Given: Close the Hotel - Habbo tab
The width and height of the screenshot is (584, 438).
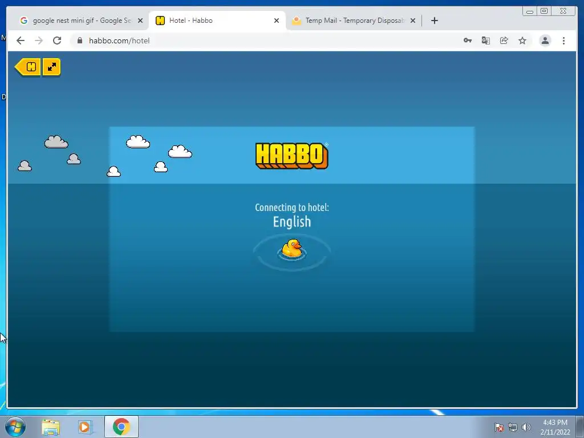Looking at the screenshot, I should tap(277, 21).
